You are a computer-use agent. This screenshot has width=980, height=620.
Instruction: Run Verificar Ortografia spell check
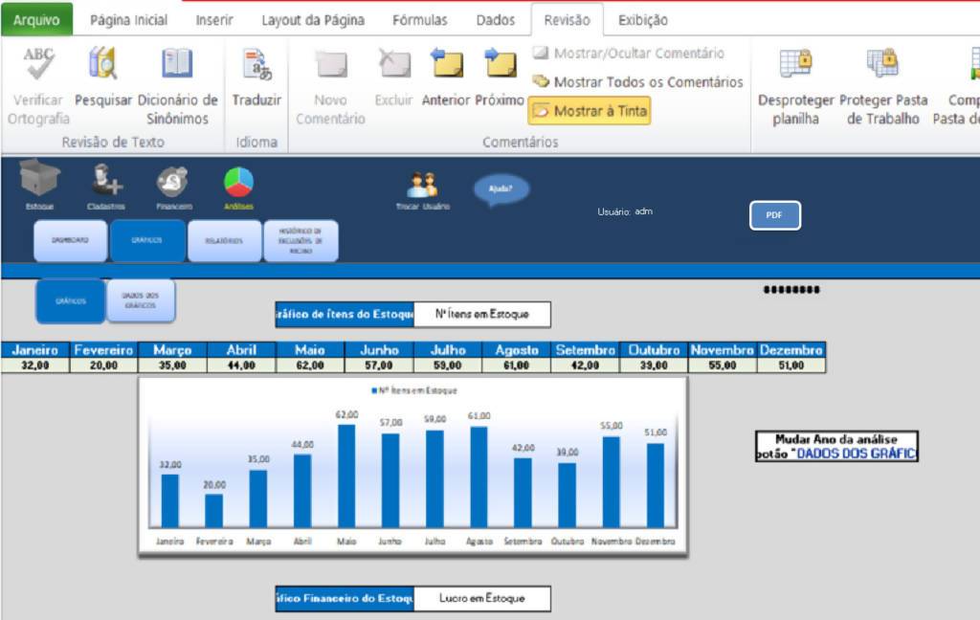[x=38, y=86]
